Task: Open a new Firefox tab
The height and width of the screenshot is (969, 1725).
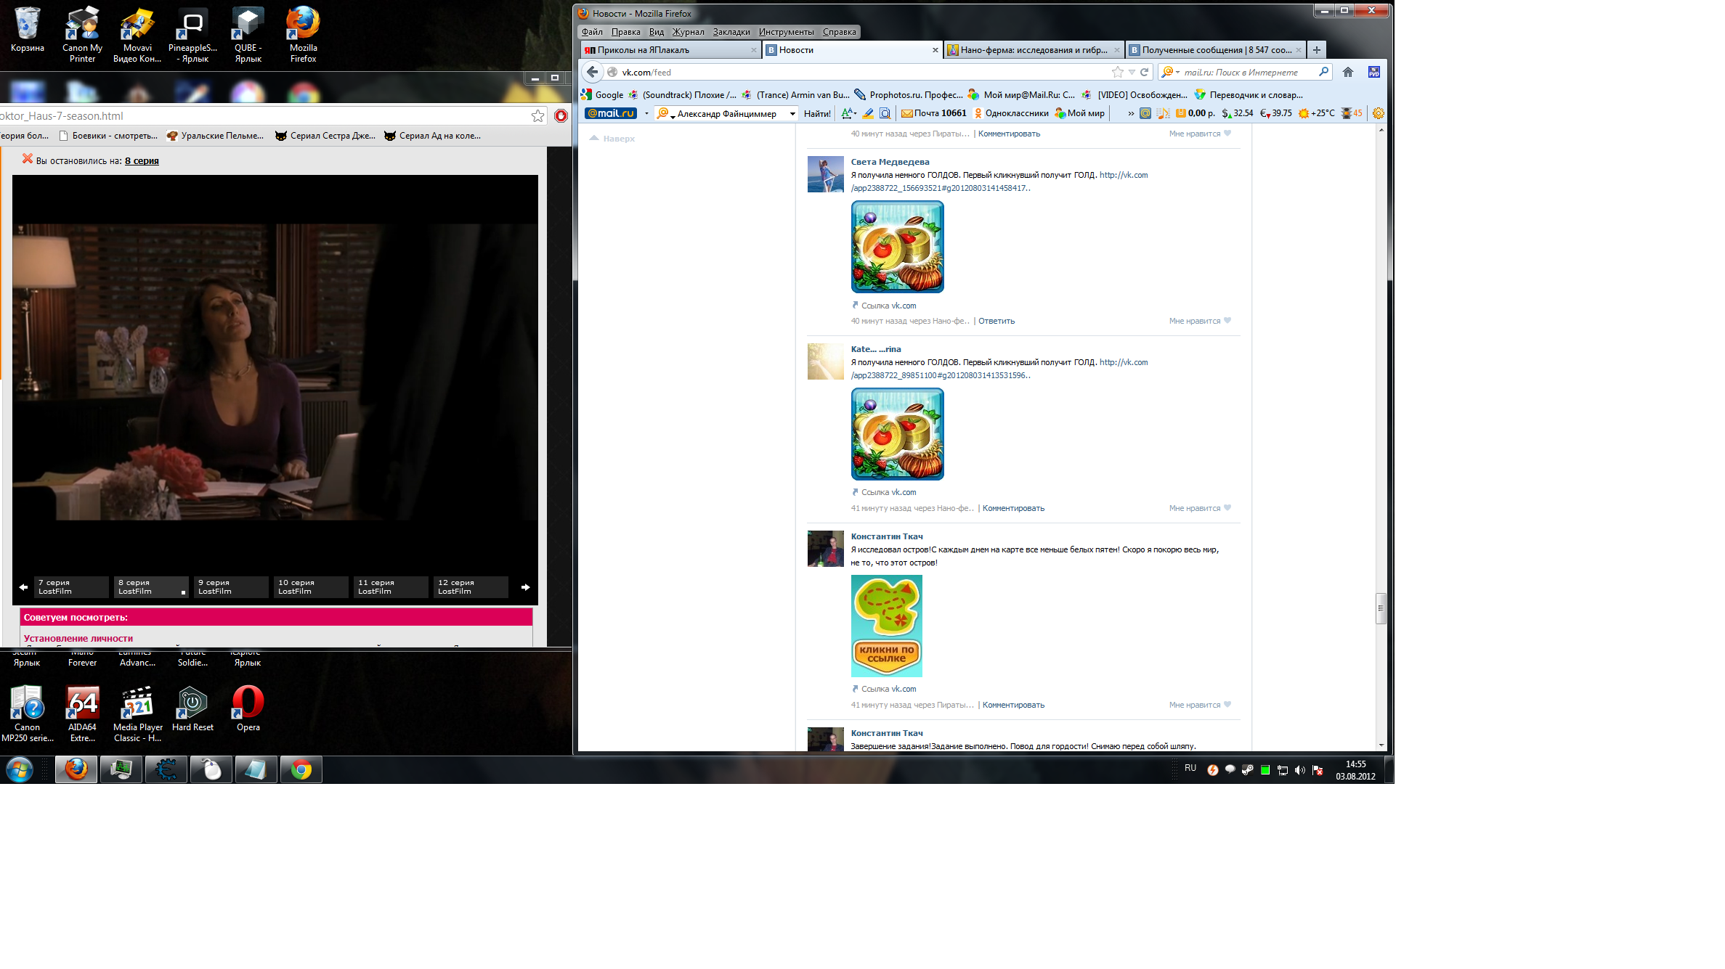Action: point(1316,50)
